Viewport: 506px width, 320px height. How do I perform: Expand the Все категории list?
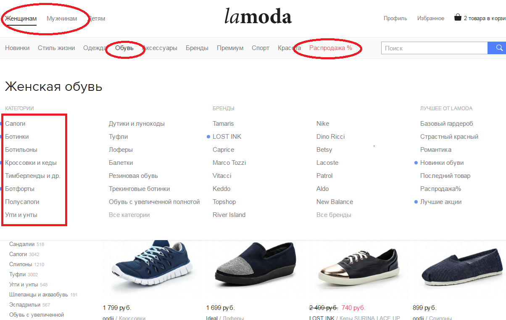pos(129,215)
